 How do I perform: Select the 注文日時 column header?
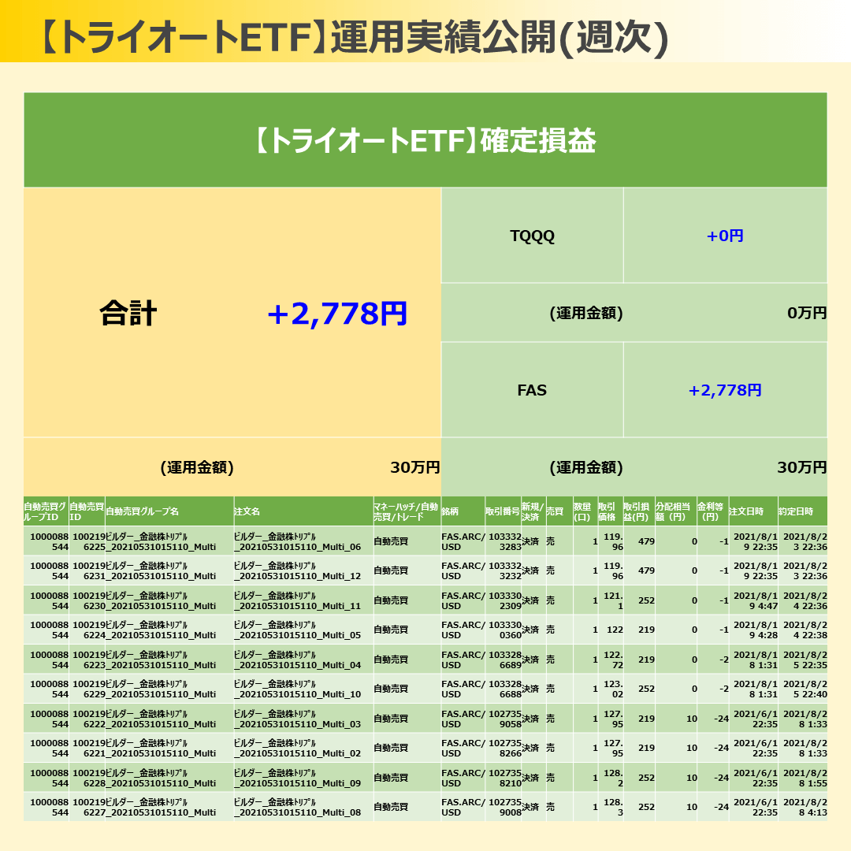[746, 511]
